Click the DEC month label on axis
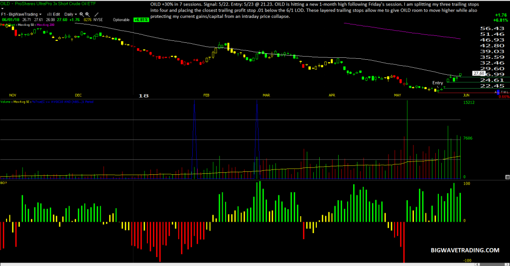Screen dimensions: 510x266 78,95
